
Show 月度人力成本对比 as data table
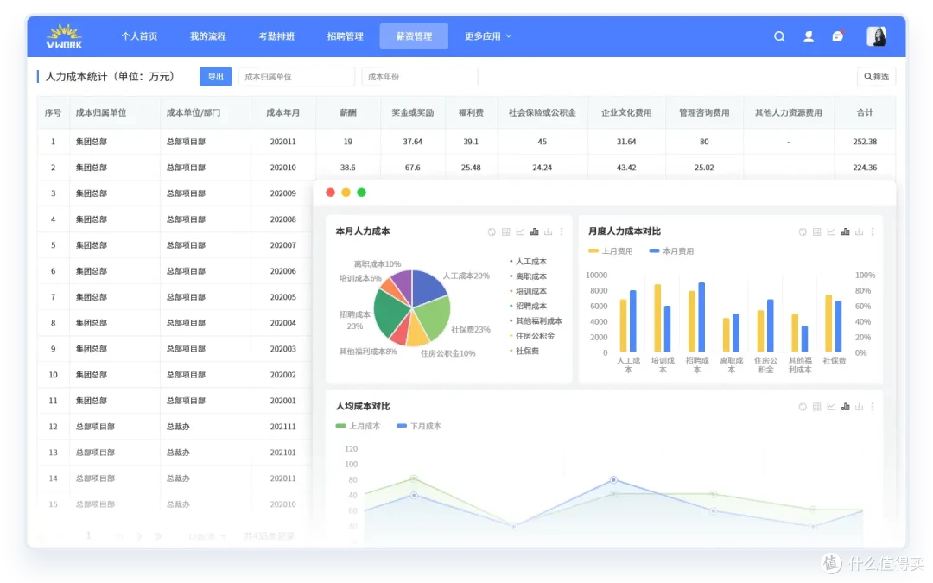(817, 232)
